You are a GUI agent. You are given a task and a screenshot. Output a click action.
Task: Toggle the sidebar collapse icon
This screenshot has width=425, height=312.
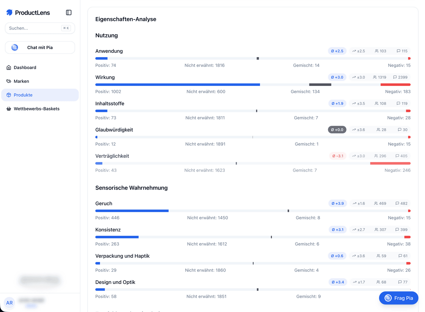click(68, 12)
